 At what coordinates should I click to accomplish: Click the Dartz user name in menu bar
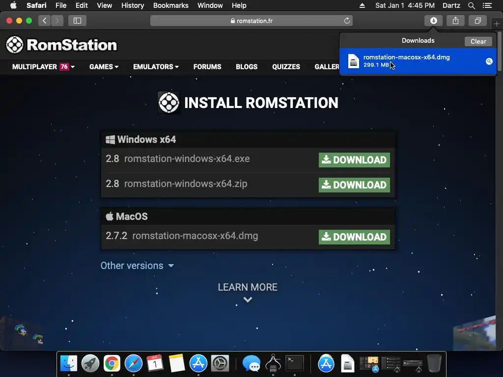[x=451, y=5]
